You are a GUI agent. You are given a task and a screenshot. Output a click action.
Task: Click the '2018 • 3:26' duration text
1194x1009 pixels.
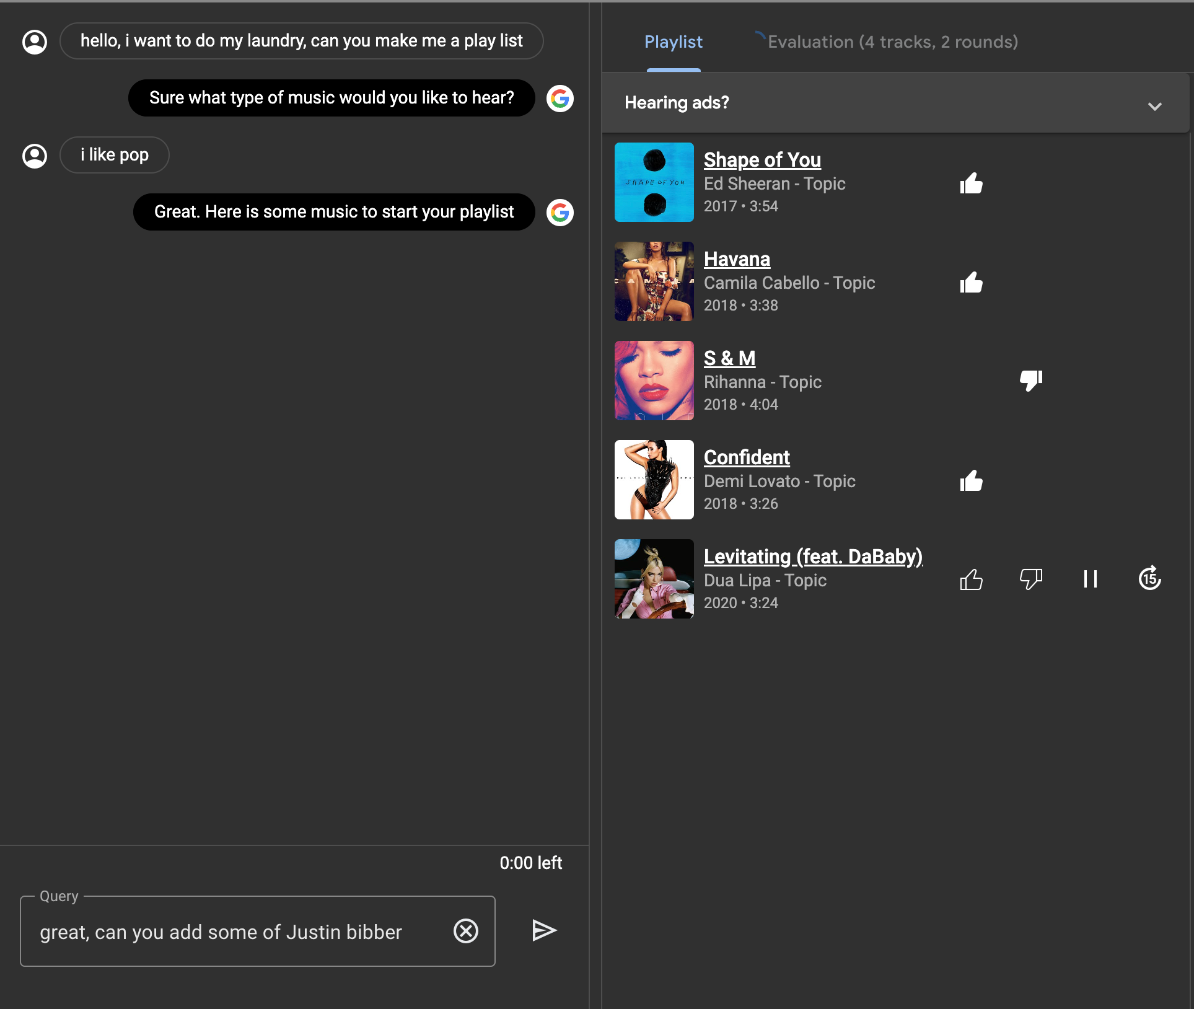point(741,503)
